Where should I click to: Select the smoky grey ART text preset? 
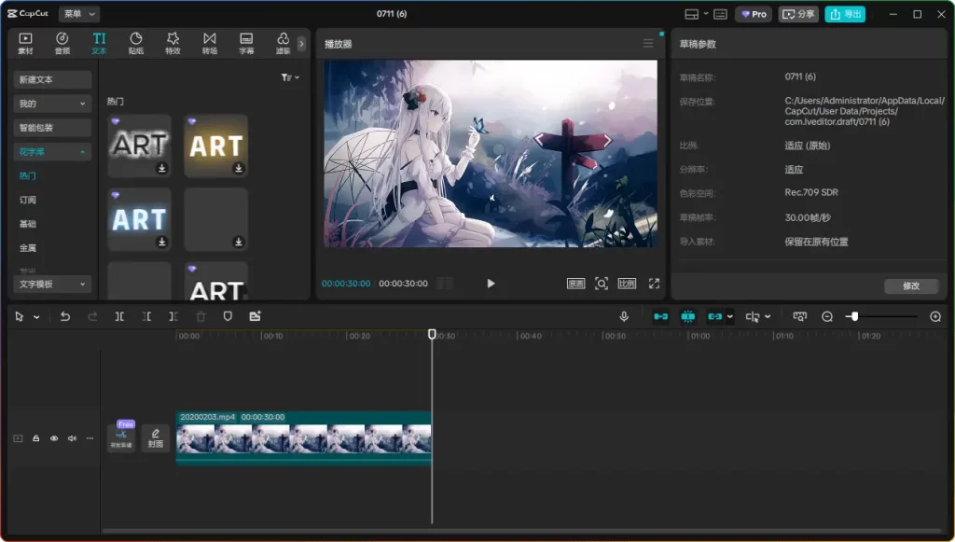click(140, 145)
